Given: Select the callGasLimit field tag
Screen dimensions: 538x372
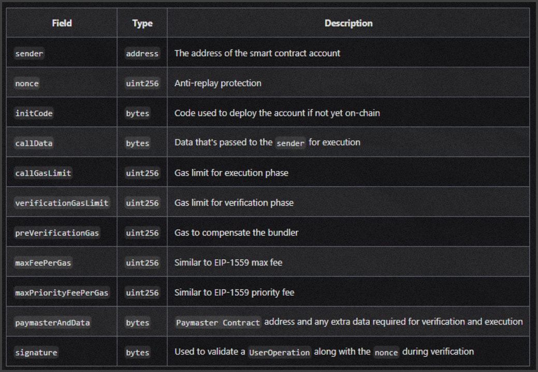Looking at the screenshot, I should (x=43, y=173).
